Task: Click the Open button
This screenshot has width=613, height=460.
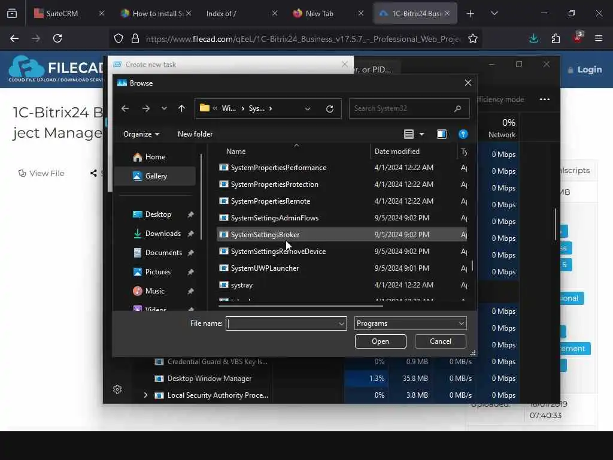Action: click(380, 341)
